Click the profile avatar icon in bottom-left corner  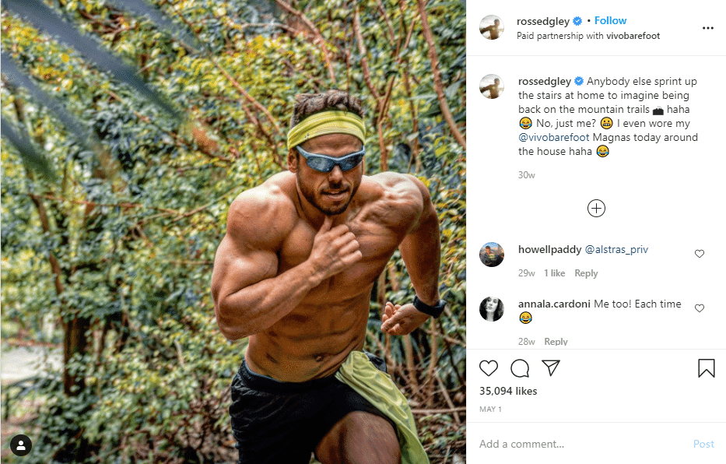coord(20,445)
